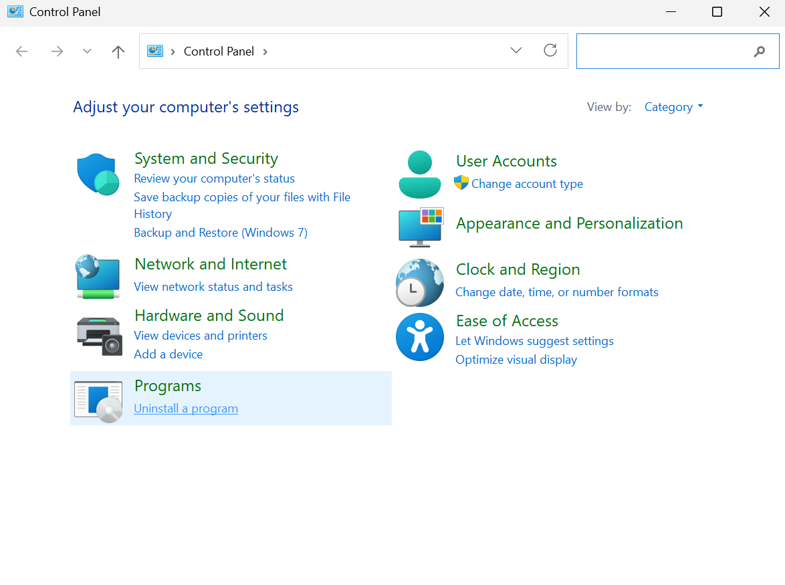Viewport: 785px width, 585px height.
Task: Expand chevron before Control Panel breadcrumb
Action: click(x=173, y=51)
